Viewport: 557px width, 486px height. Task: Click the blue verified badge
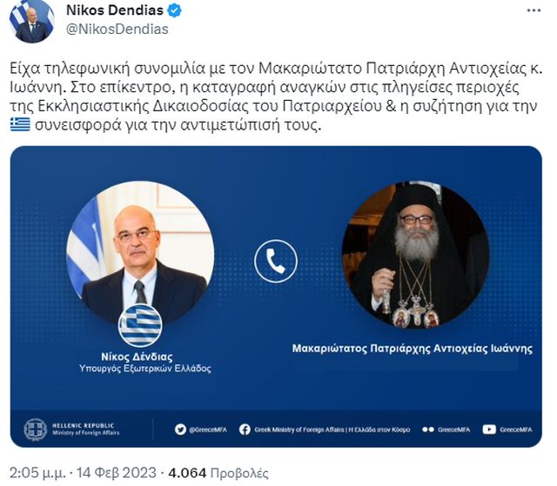(174, 10)
